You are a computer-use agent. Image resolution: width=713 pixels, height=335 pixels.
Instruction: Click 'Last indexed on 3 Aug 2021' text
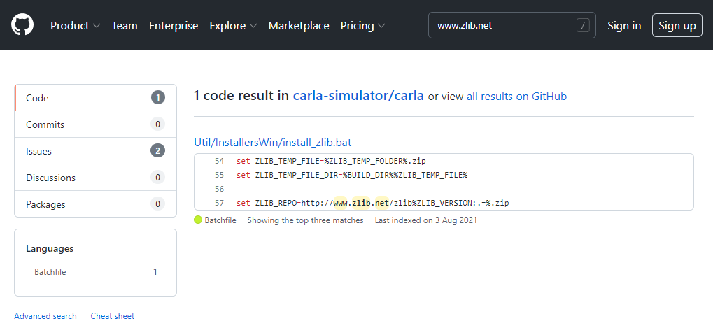pos(425,220)
